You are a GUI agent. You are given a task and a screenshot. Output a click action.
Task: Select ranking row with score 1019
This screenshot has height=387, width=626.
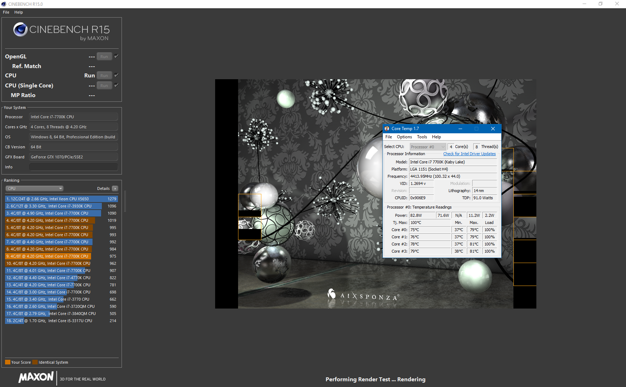(61, 220)
